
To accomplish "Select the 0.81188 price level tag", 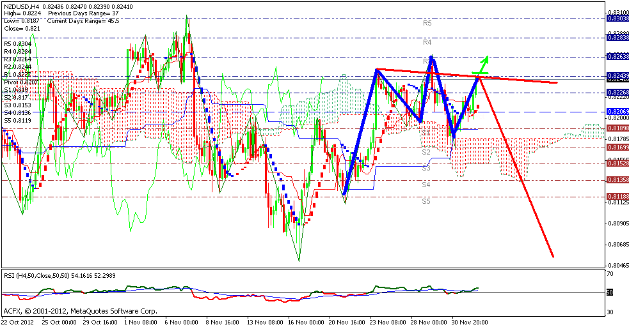I will [x=617, y=196].
